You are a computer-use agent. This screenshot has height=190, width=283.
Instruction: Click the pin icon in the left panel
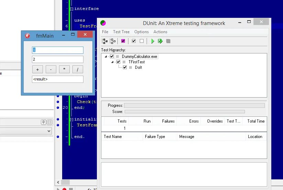44,122
